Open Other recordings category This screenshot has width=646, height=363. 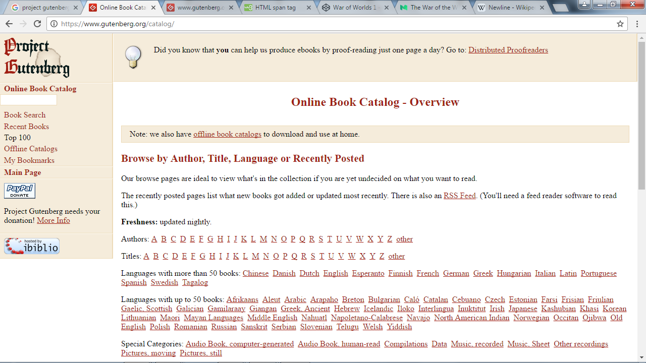point(581,344)
